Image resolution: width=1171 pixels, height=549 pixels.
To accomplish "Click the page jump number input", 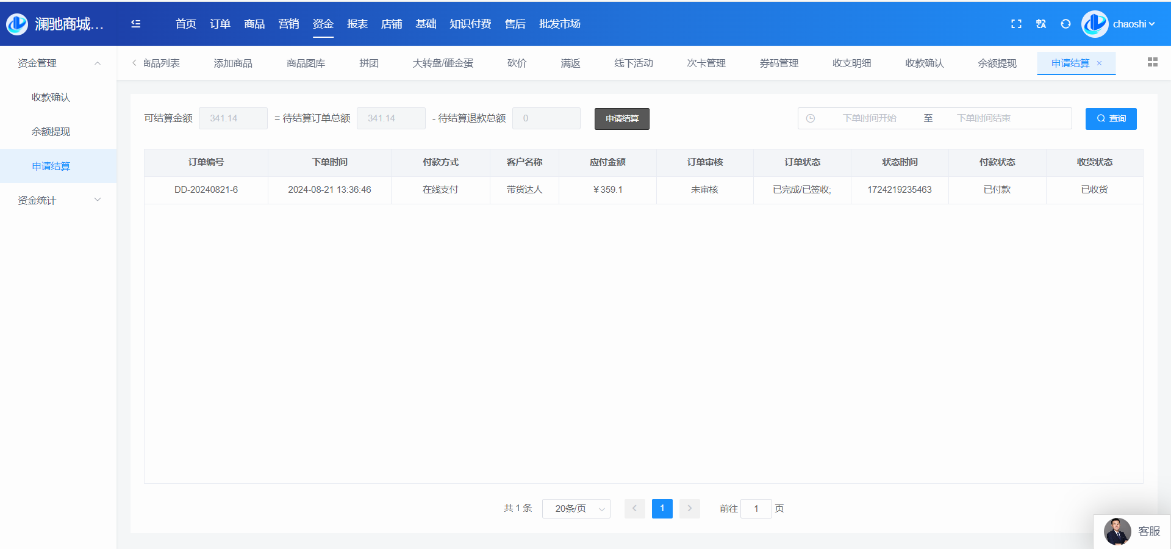I will [x=756, y=509].
